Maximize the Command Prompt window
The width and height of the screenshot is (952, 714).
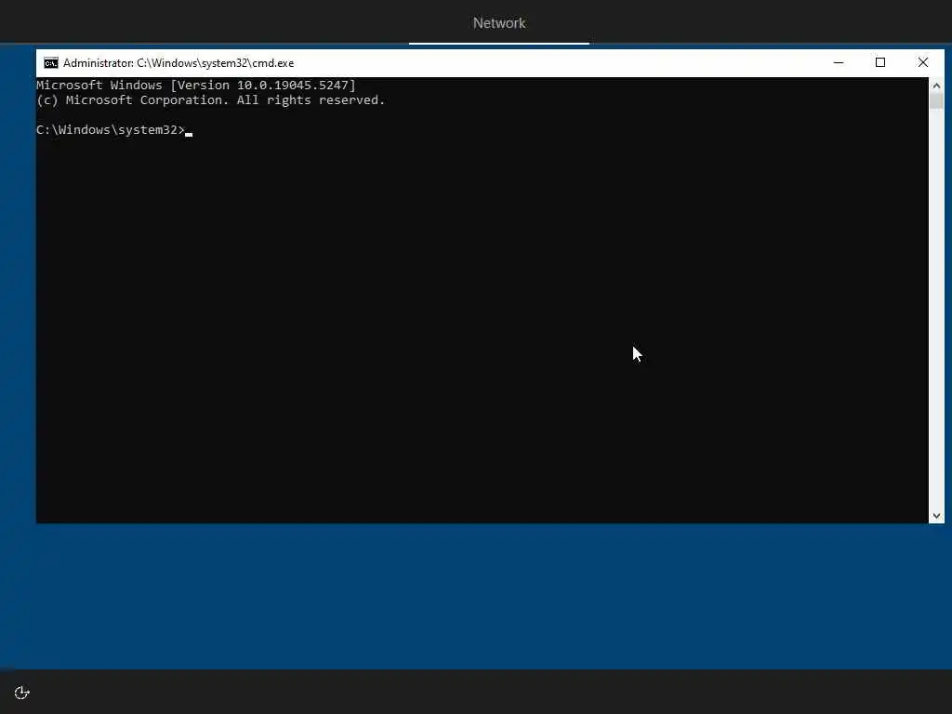(880, 62)
